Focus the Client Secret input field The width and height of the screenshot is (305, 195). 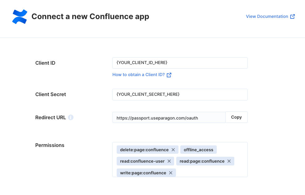click(180, 95)
